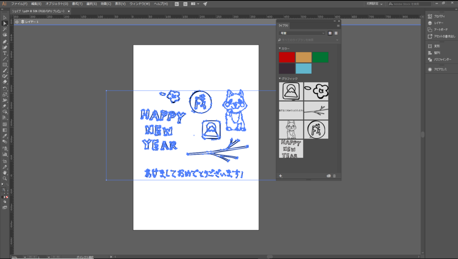Click the add content plus icon in Library
This screenshot has width=458, height=259.
tap(280, 176)
